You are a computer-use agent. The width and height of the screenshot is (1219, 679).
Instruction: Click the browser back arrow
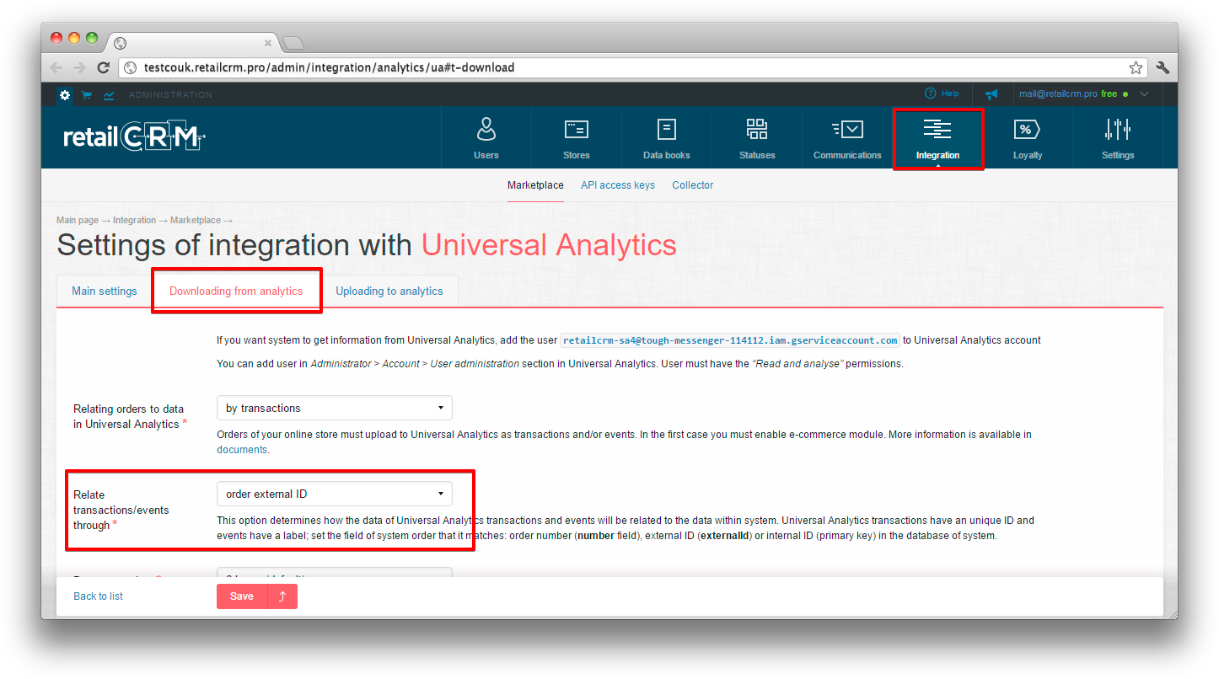[56, 67]
